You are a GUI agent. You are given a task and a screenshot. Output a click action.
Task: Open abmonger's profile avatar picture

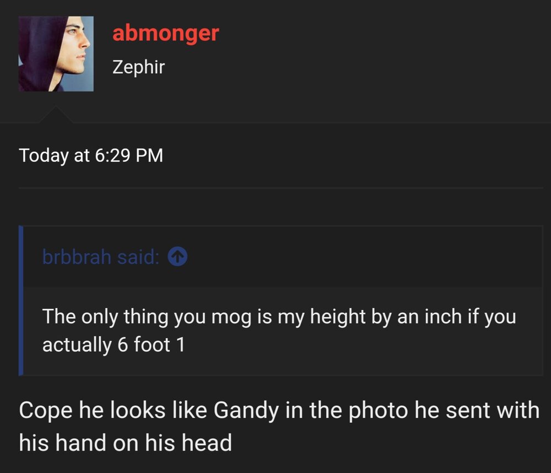tap(56, 54)
